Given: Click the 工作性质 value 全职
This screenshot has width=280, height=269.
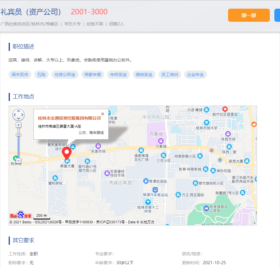Looking at the screenshot, I should [33, 254].
